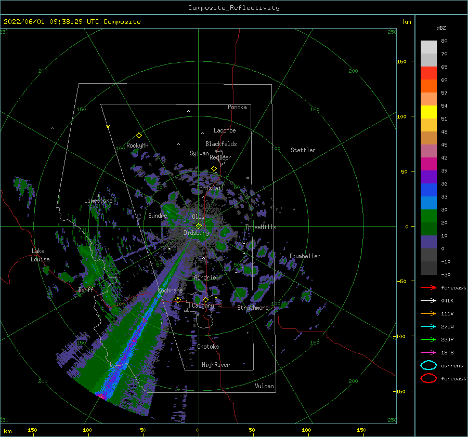Click the yellow diamond marker above Calgary
Screen dimensions: 468x437
(205, 299)
